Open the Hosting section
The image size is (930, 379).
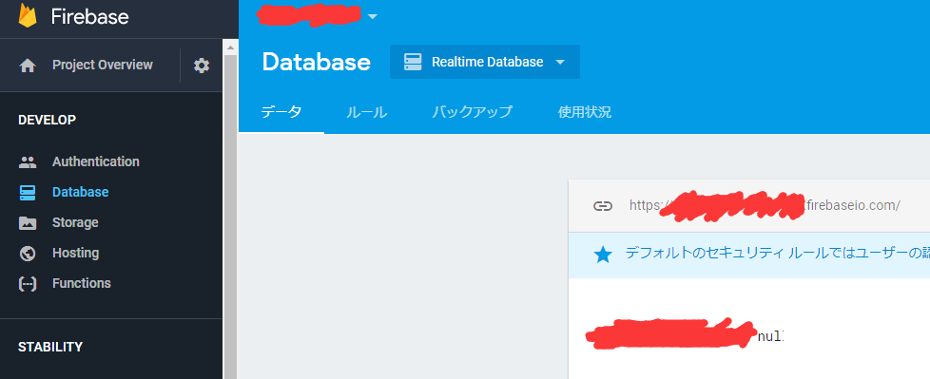tap(75, 253)
